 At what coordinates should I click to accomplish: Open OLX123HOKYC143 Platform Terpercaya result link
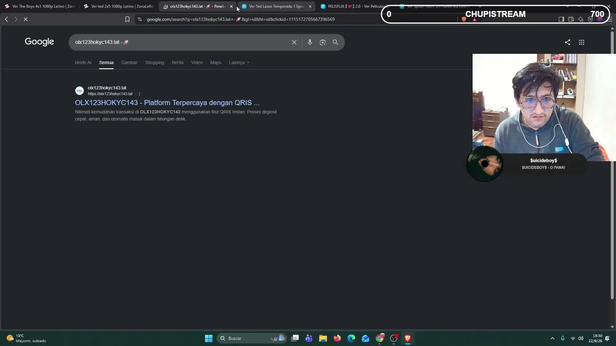(167, 102)
